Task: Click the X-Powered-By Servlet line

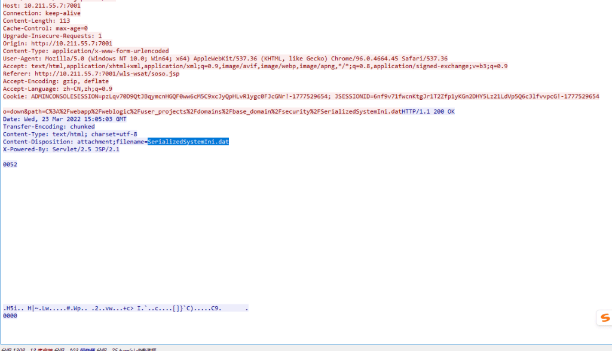Action: pyautogui.click(x=61, y=149)
